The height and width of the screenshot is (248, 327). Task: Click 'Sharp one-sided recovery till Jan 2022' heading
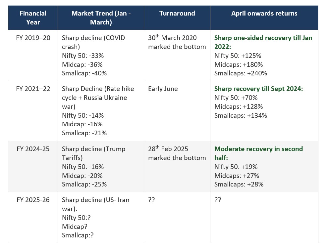[x=263, y=42]
